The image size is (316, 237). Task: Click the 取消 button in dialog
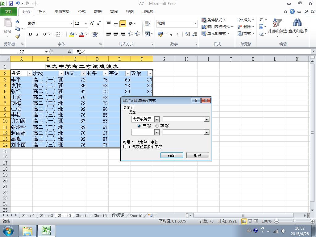tap(197, 156)
